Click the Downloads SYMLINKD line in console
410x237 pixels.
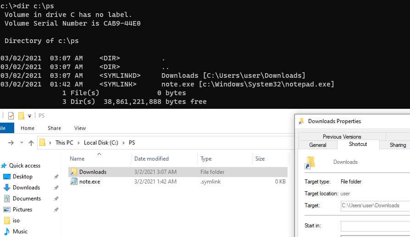point(153,75)
